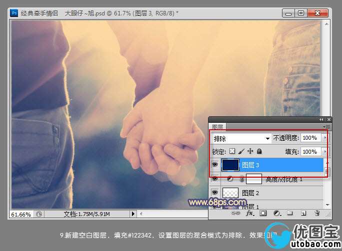Open the fill slider arrow next to 填充
The width and height of the screenshot is (342, 251).
point(325,152)
